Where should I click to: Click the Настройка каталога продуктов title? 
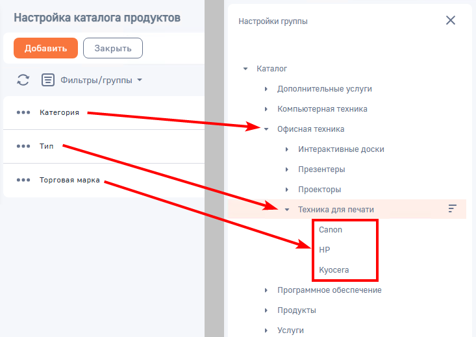pyautogui.click(x=97, y=18)
